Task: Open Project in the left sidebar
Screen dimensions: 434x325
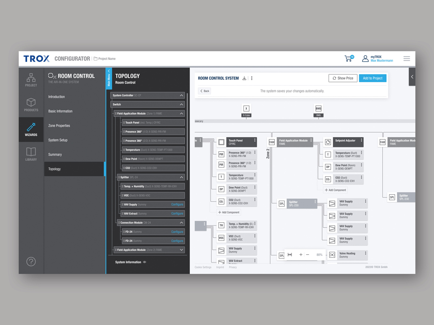Action: coord(31,80)
